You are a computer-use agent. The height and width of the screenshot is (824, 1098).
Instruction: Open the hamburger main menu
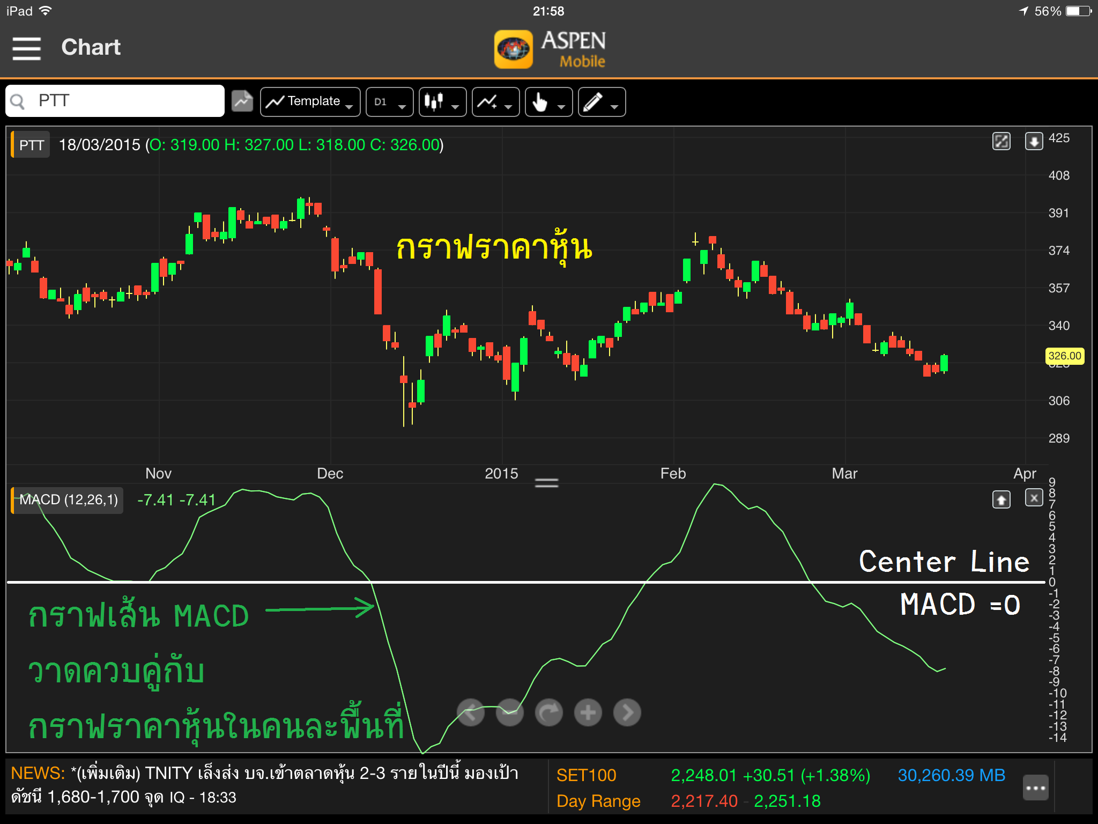tap(27, 48)
